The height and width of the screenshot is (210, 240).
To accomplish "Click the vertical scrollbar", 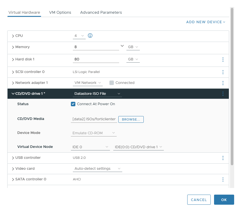I will 232,84.
